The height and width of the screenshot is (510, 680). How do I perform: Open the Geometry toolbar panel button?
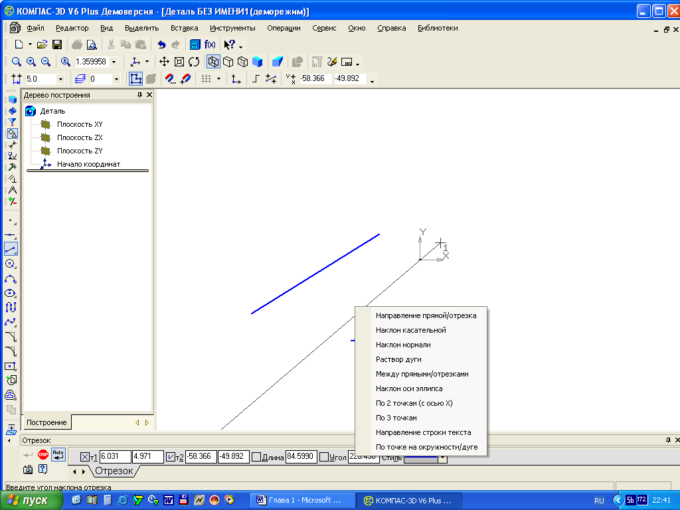click(x=12, y=133)
